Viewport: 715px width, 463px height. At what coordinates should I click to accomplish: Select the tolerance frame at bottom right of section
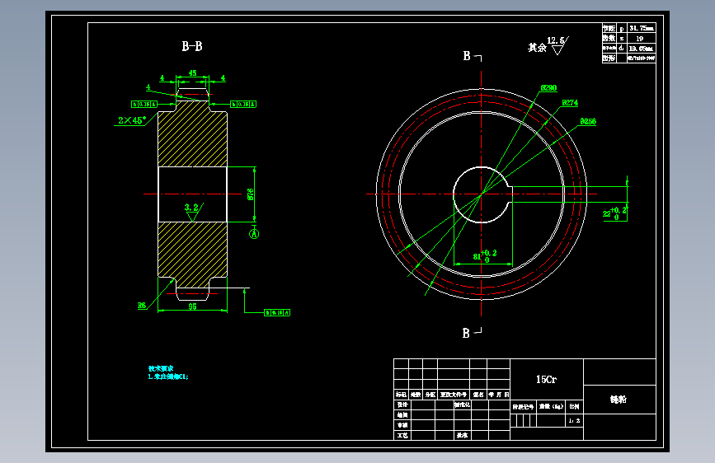click(x=277, y=312)
